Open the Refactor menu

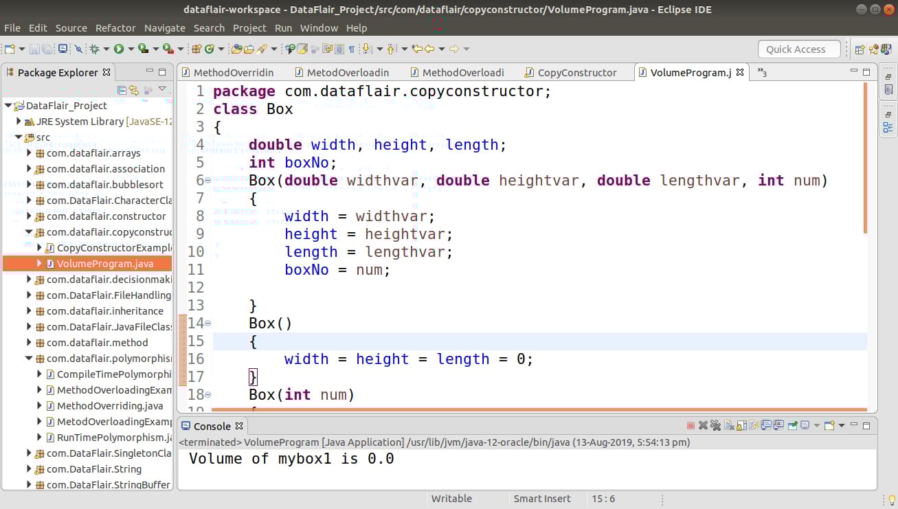(115, 28)
